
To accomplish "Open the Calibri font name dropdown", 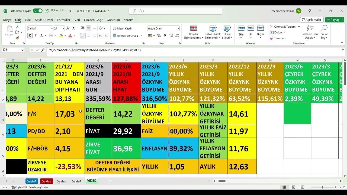I will click(x=52, y=28).
